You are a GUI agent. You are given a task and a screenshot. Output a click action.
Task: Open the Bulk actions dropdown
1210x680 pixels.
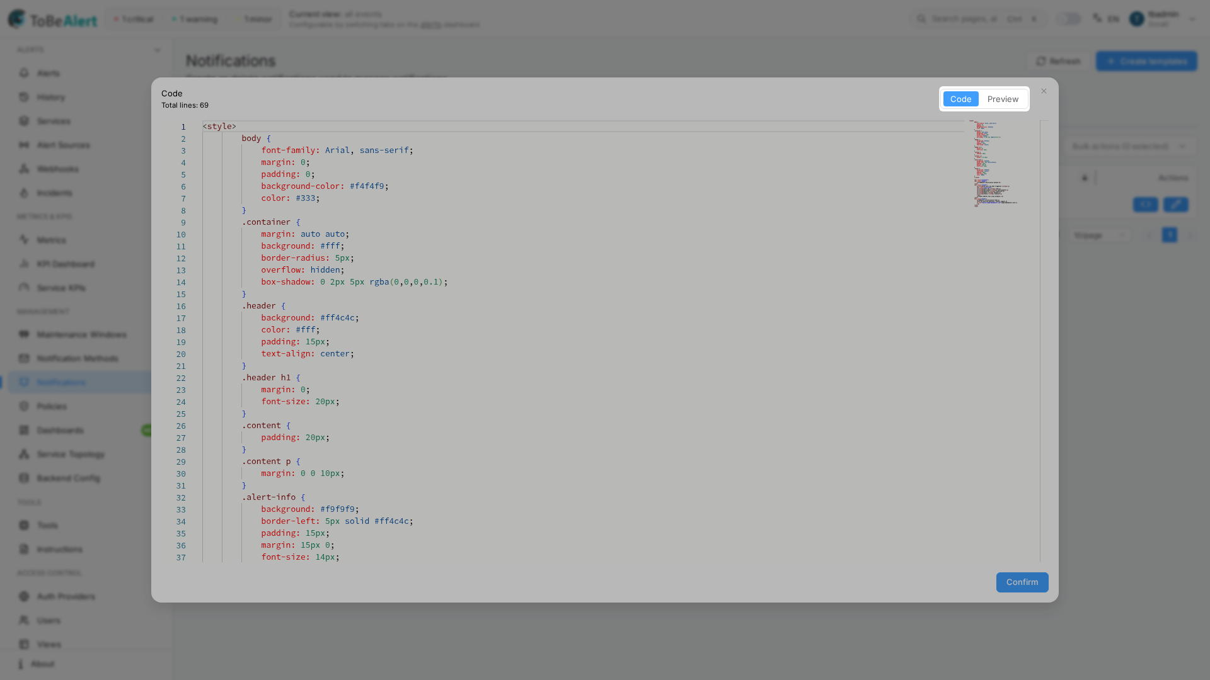[1130, 147]
